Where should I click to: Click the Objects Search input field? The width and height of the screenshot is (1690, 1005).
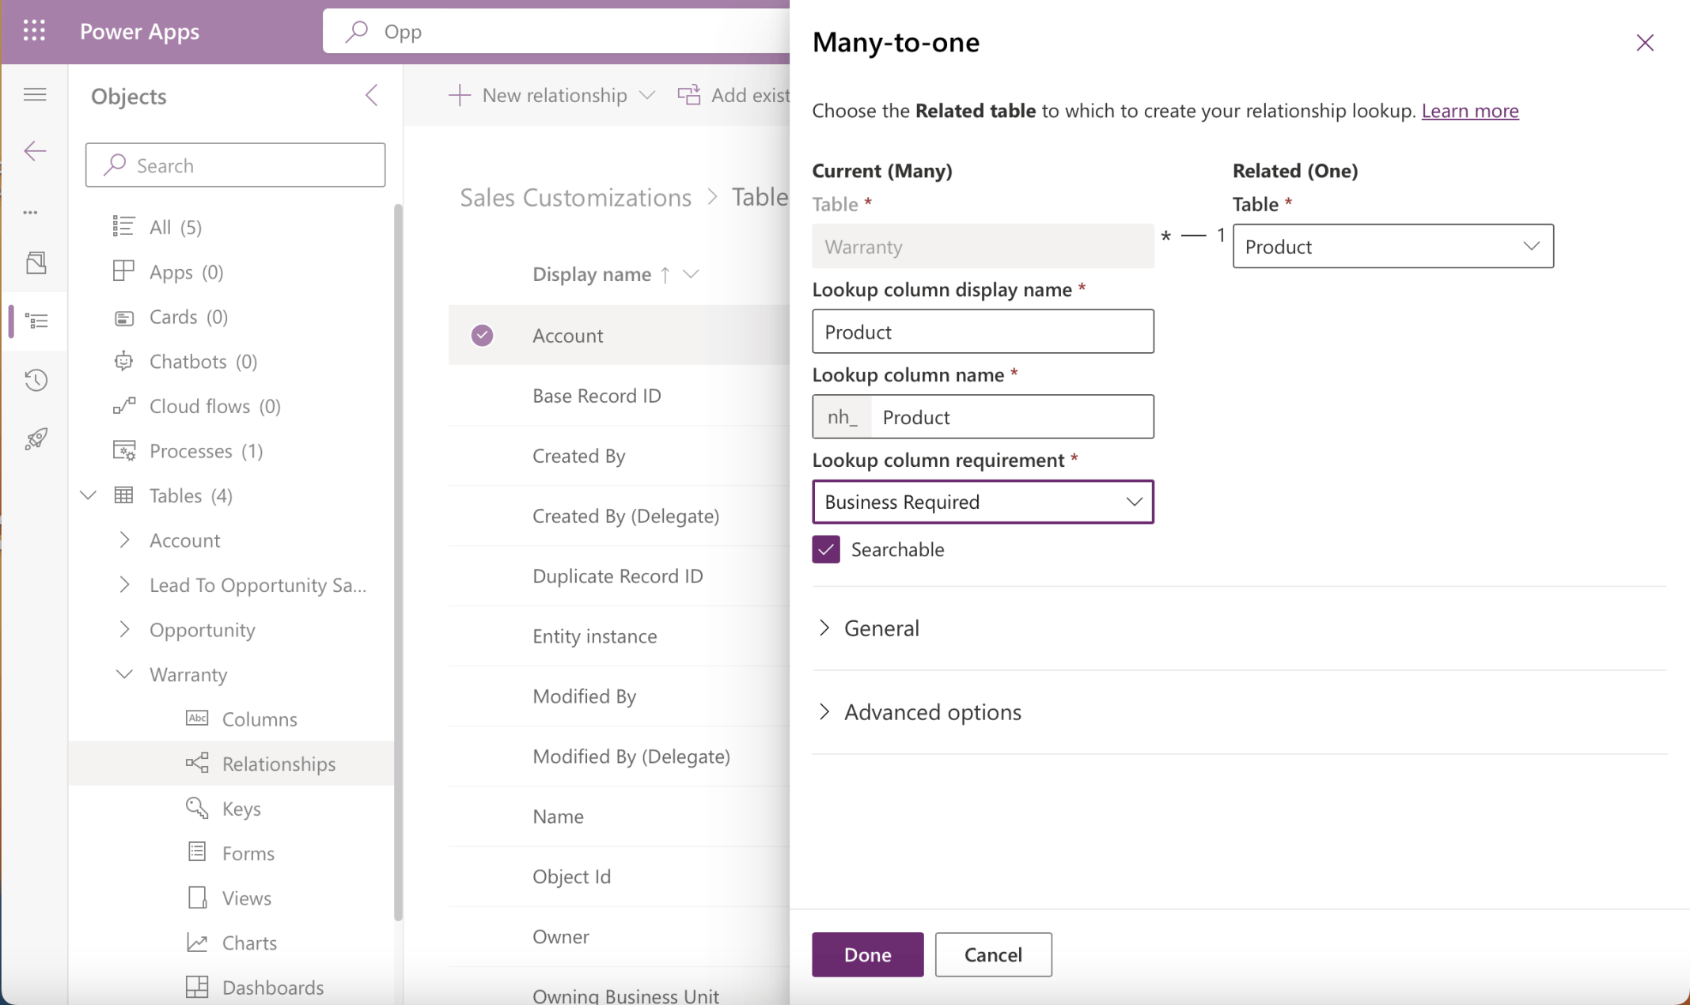(x=234, y=165)
